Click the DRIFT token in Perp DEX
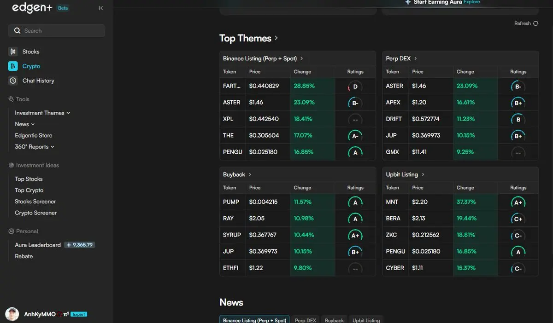The height and width of the screenshot is (323, 553). 394,119
